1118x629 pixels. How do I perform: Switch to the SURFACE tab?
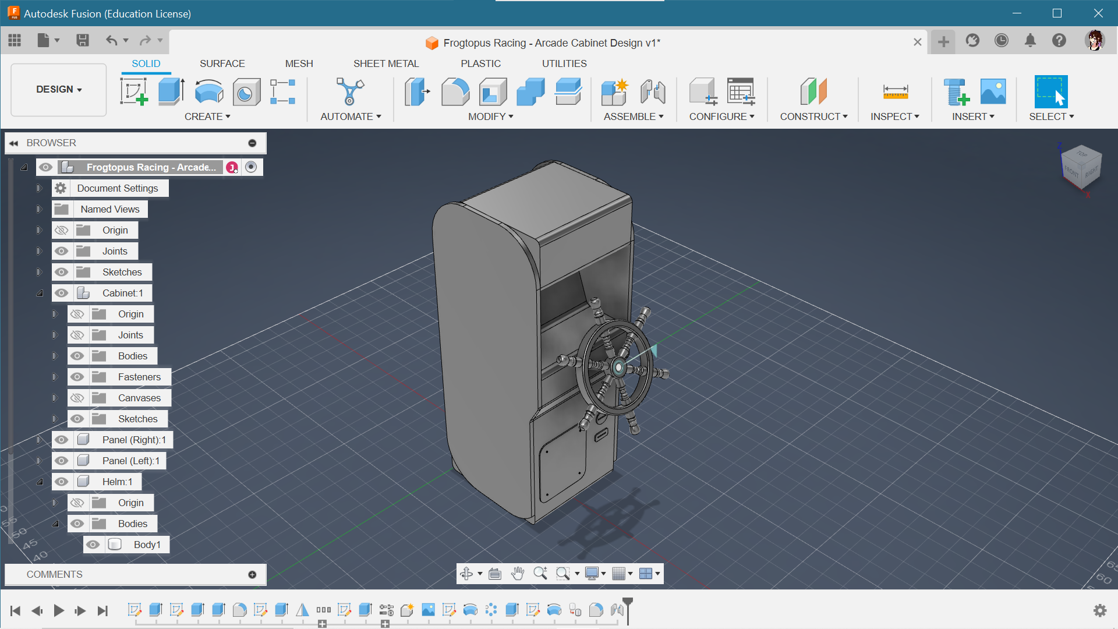[222, 63]
